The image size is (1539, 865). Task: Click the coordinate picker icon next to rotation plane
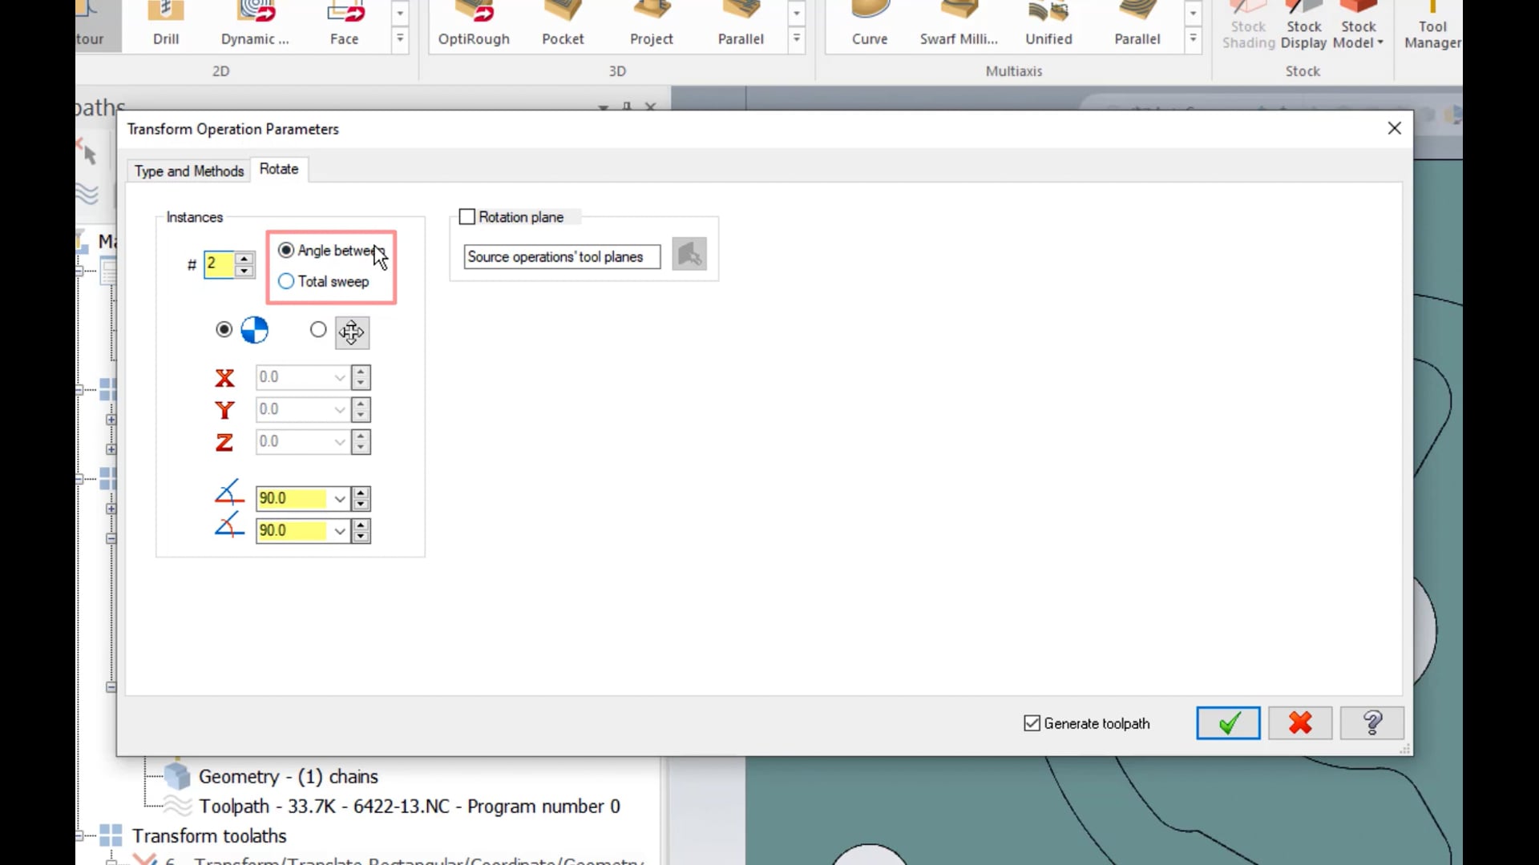coord(688,255)
